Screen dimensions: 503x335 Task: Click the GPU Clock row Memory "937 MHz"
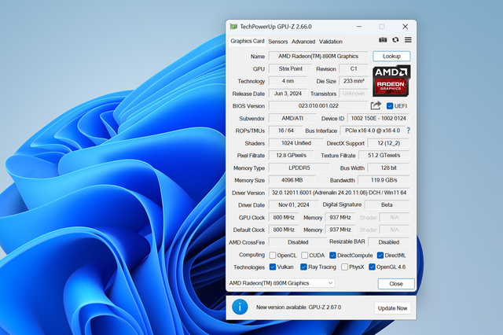coord(340,217)
